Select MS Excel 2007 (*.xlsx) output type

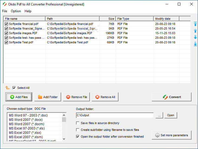click(34, 133)
